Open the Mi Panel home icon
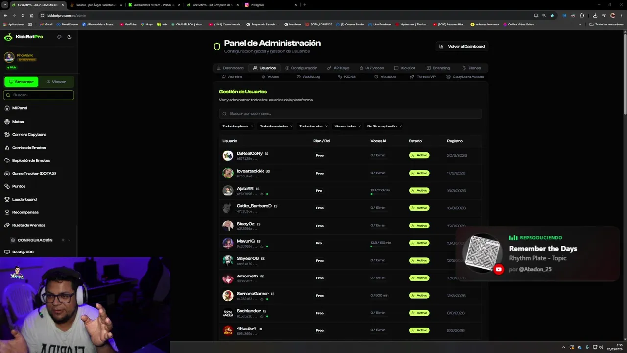Screen dimensions: 627x353 click(x=7, y=108)
